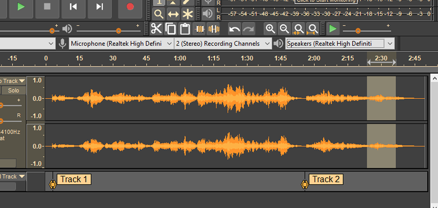Click the microphone icon next to the recording device
Screen dimensions: 438x208
(62, 44)
